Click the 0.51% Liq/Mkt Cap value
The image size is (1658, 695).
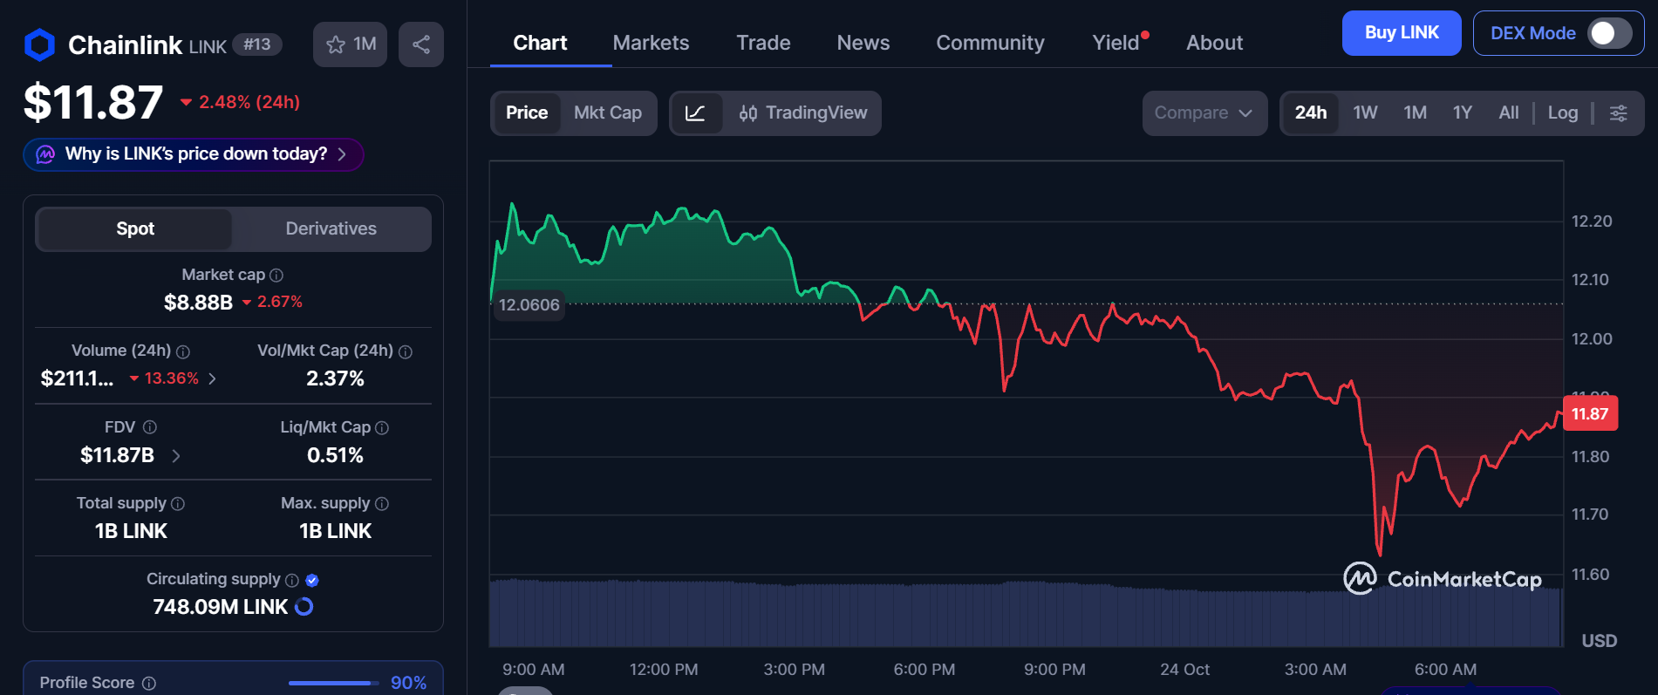pos(335,455)
